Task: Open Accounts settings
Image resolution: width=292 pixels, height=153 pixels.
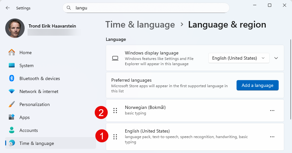Action: [51, 131]
